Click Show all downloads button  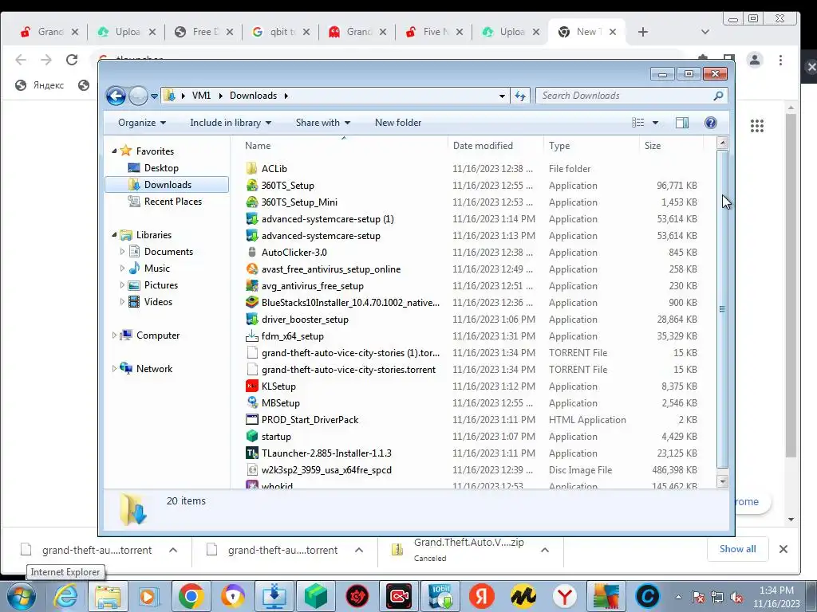pos(737,549)
